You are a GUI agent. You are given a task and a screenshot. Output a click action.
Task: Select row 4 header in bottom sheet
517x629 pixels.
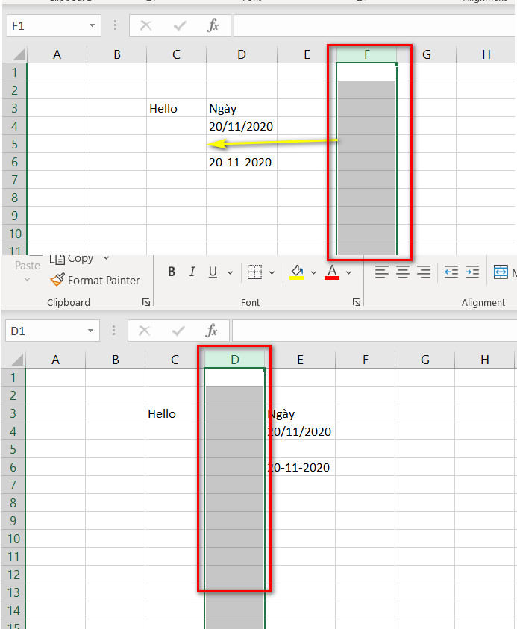13,431
